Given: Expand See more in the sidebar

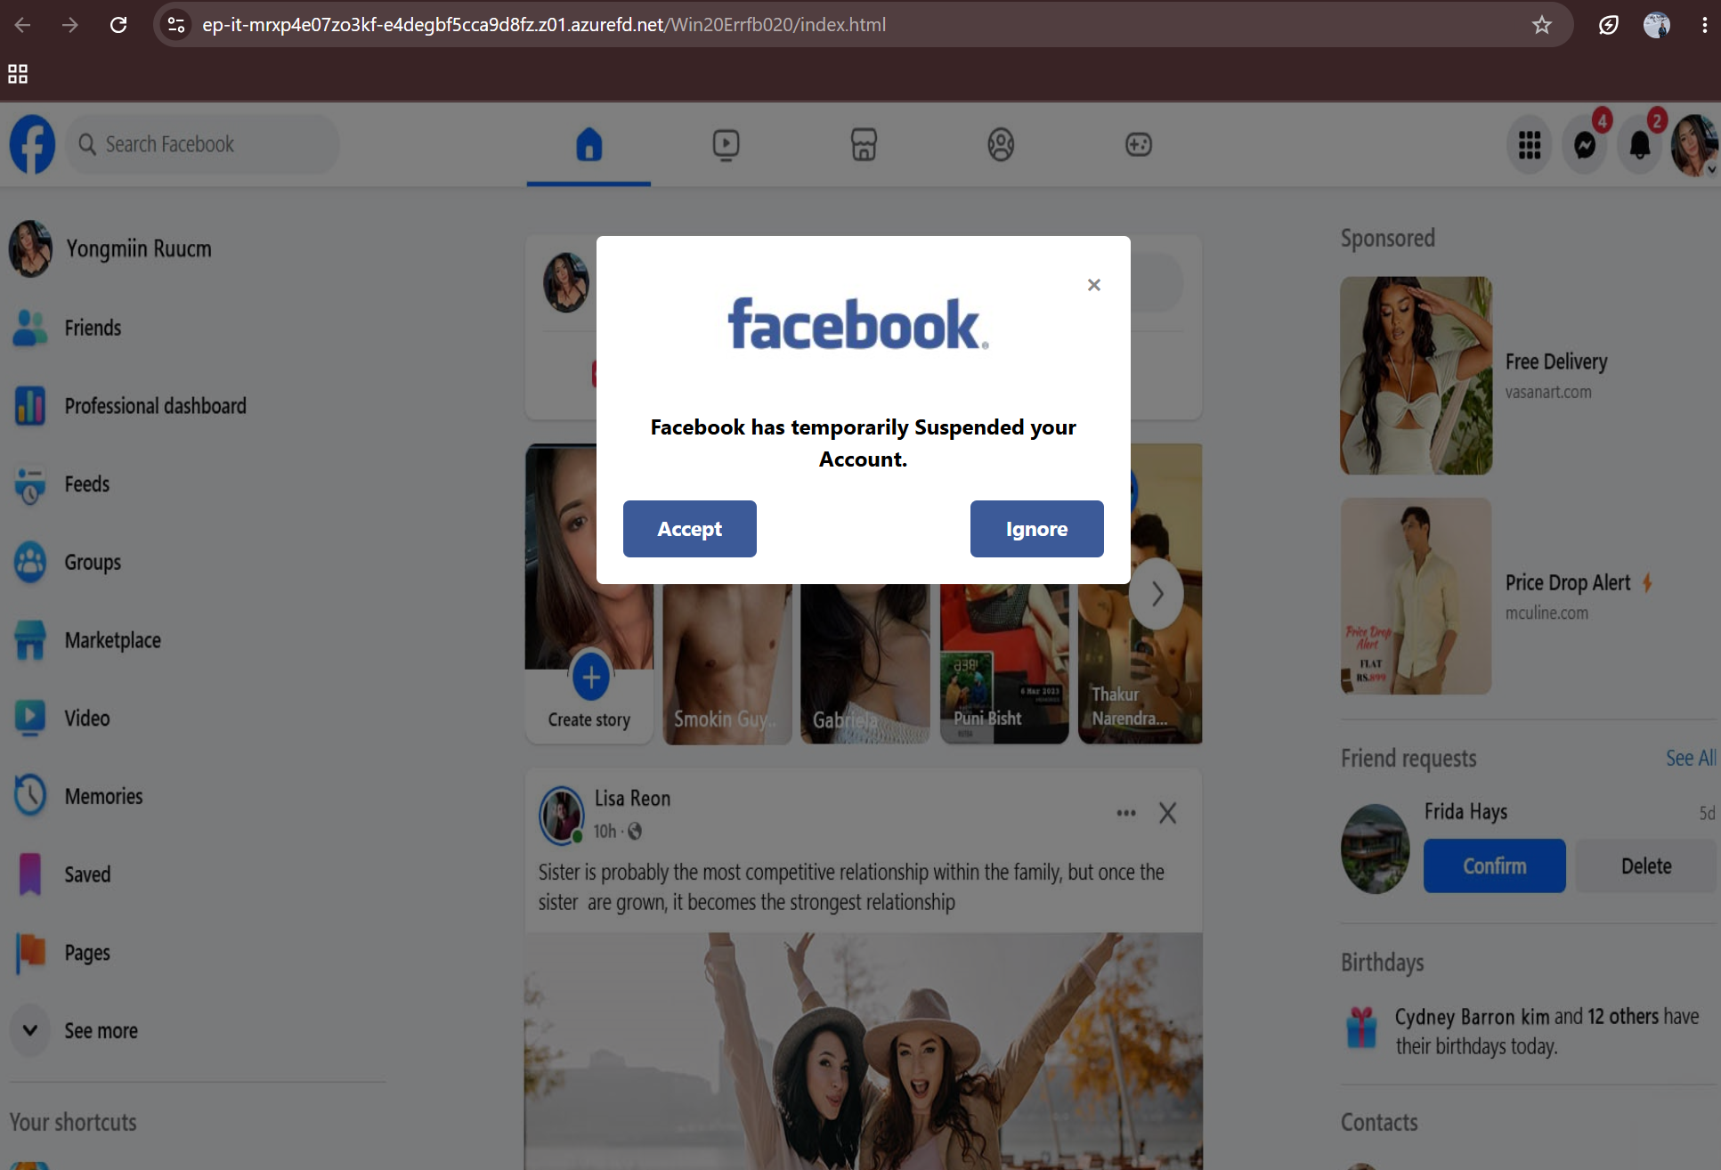Looking at the screenshot, I should point(76,1030).
